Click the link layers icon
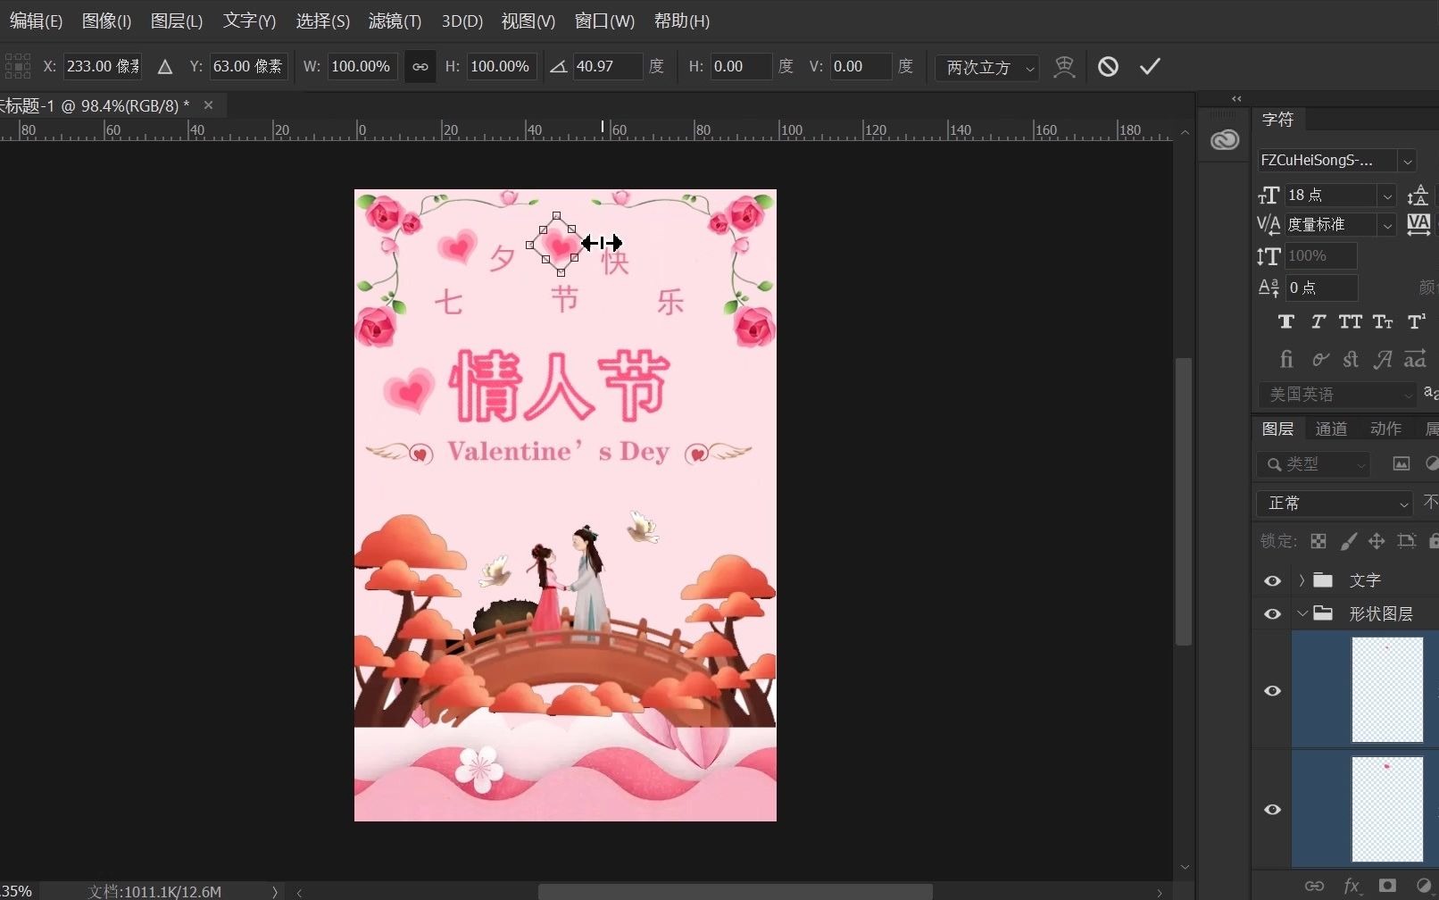Screen dimensions: 1439x900 1314,886
